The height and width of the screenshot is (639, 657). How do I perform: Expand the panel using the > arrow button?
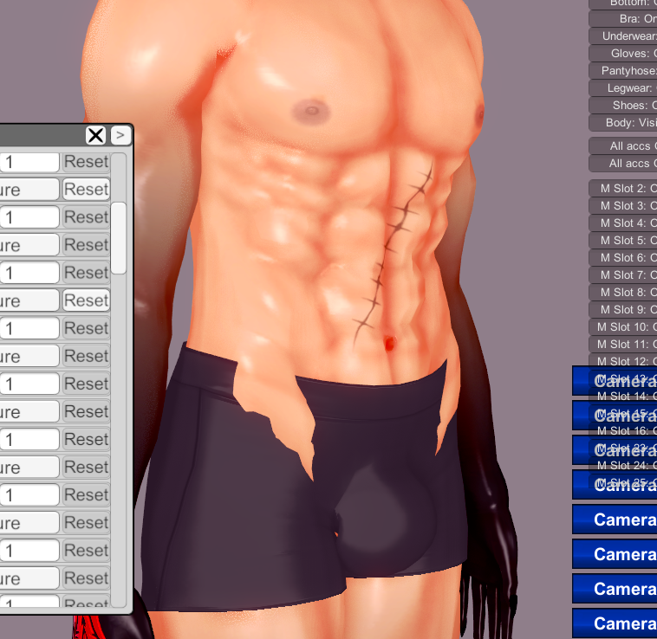[120, 135]
